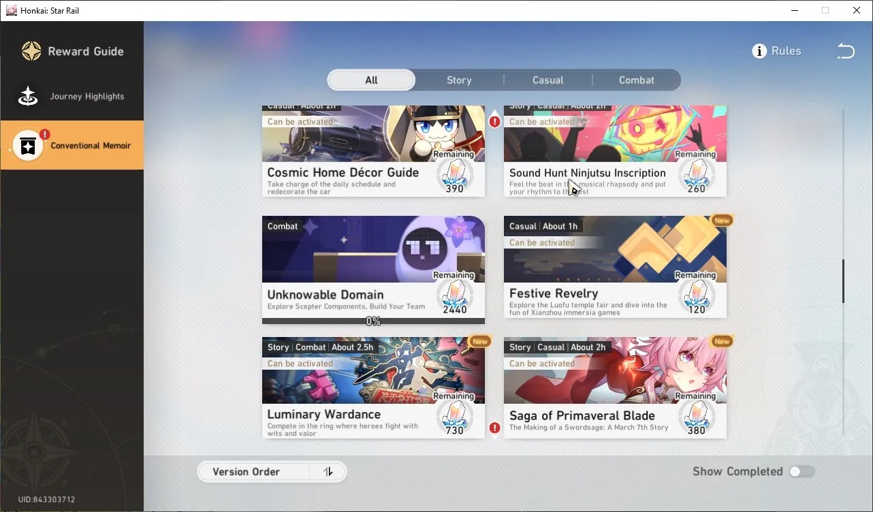Select the All filter tab

(371, 80)
